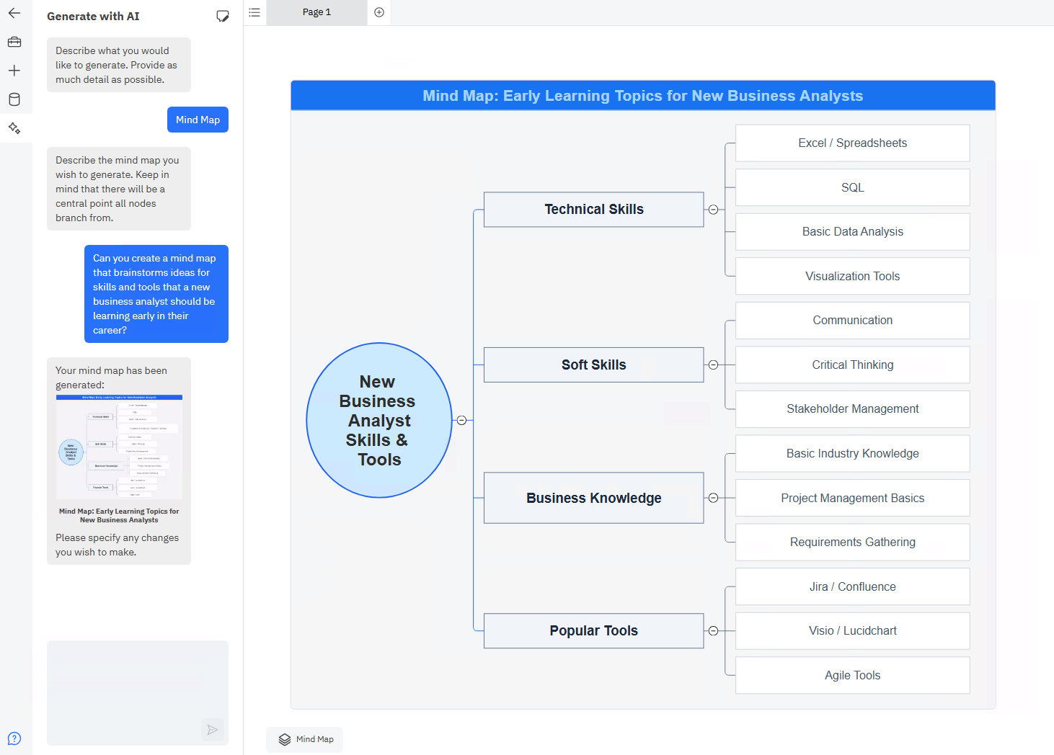Switch to the Page 1 tab
This screenshot has width=1054, height=755.
pos(316,12)
